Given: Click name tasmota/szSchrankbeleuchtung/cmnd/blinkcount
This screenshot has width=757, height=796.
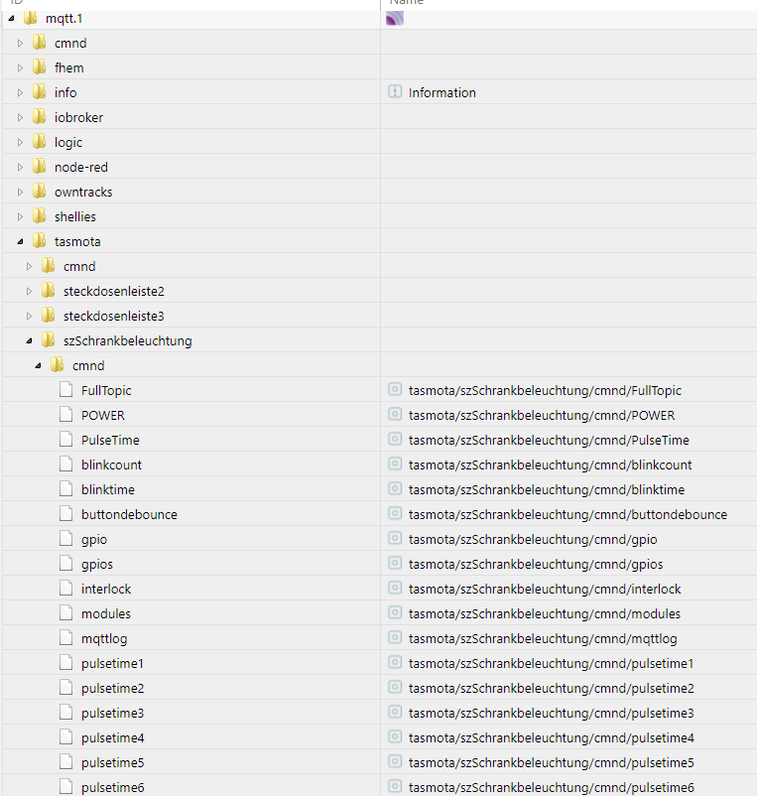Looking at the screenshot, I should (551, 465).
